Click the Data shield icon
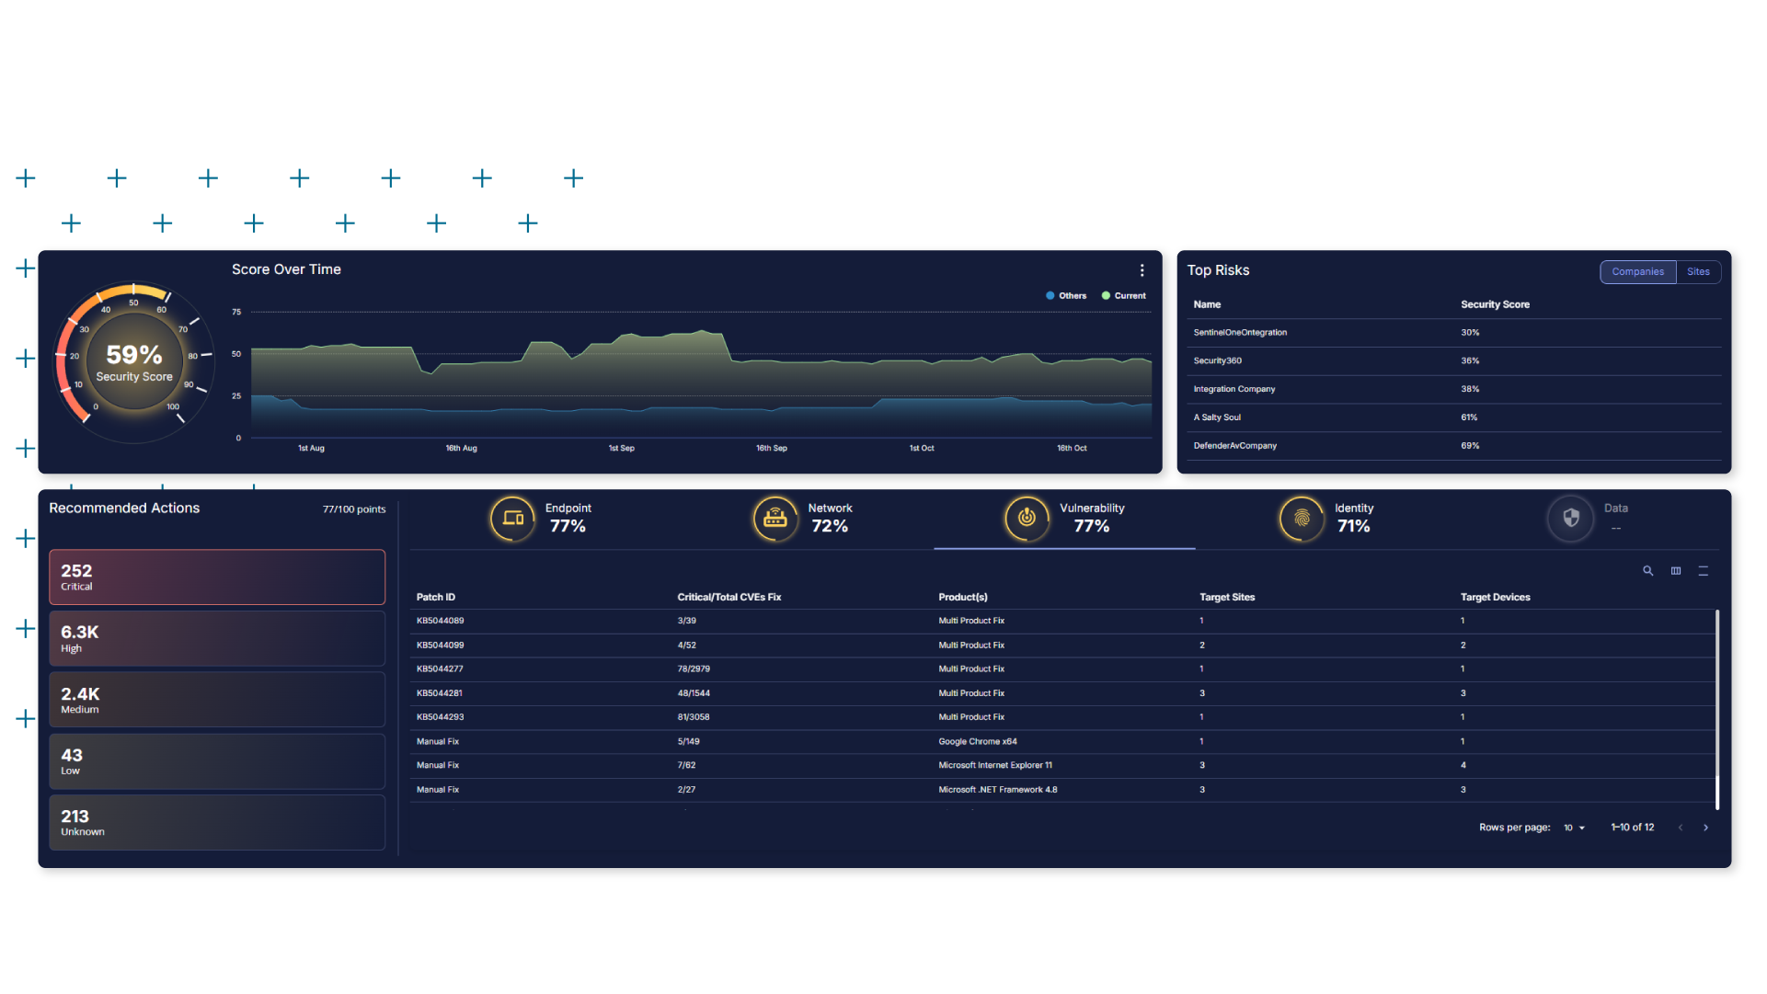This screenshot has width=1767, height=994. pyautogui.click(x=1570, y=519)
